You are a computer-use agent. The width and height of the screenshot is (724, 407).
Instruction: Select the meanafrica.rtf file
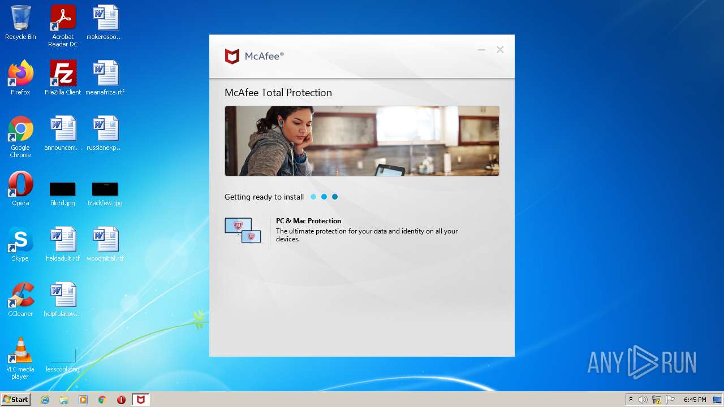point(105,78)
